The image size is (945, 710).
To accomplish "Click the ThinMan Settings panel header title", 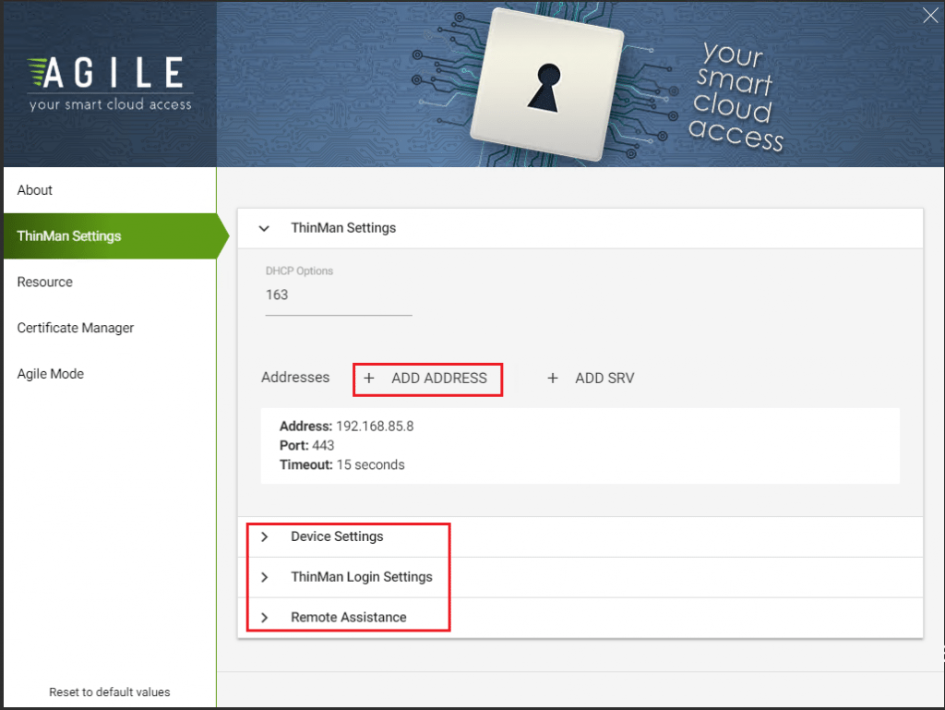I will click(343, 228).
